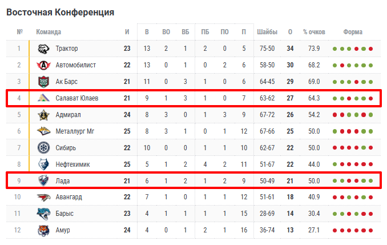This screenshot has height=245, width=387.
Task: Sort table by the Шайбы column header
Action: (x=267, y=32)
